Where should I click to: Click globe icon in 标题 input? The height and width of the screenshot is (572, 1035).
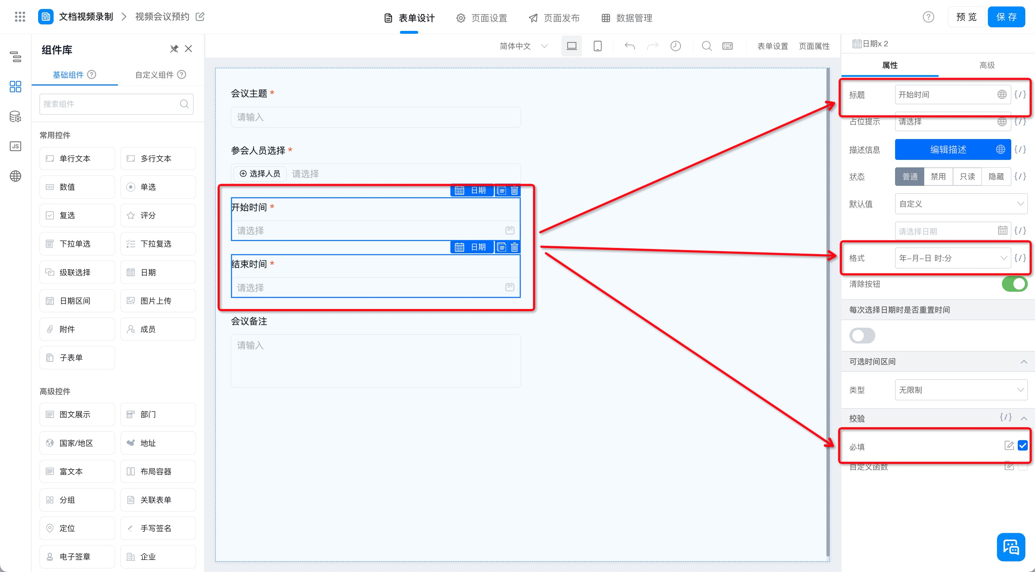coord(1002,94)
